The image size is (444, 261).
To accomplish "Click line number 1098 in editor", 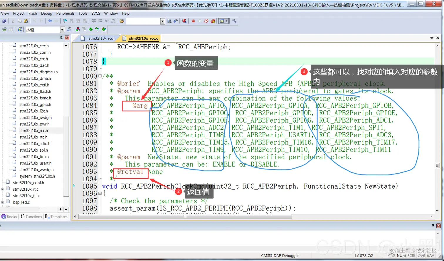I will click(89, 208).
